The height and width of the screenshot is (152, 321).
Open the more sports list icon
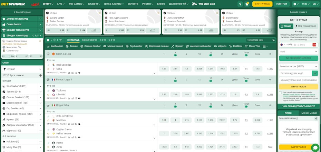pos(265,46)
